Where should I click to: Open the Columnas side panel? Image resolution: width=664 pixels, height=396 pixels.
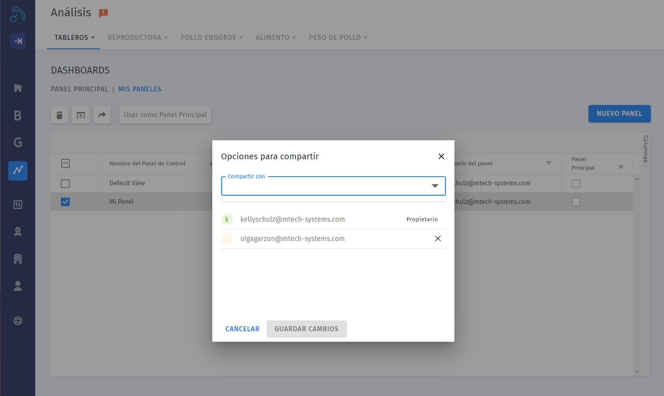[645, 149]
